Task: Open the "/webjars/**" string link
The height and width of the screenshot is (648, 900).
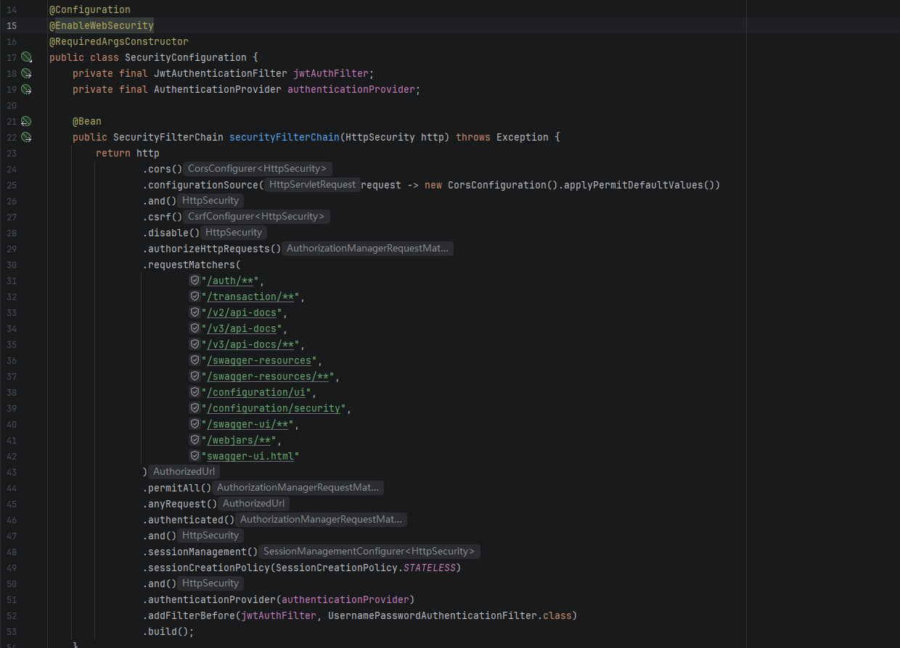Action: point(239,441)
